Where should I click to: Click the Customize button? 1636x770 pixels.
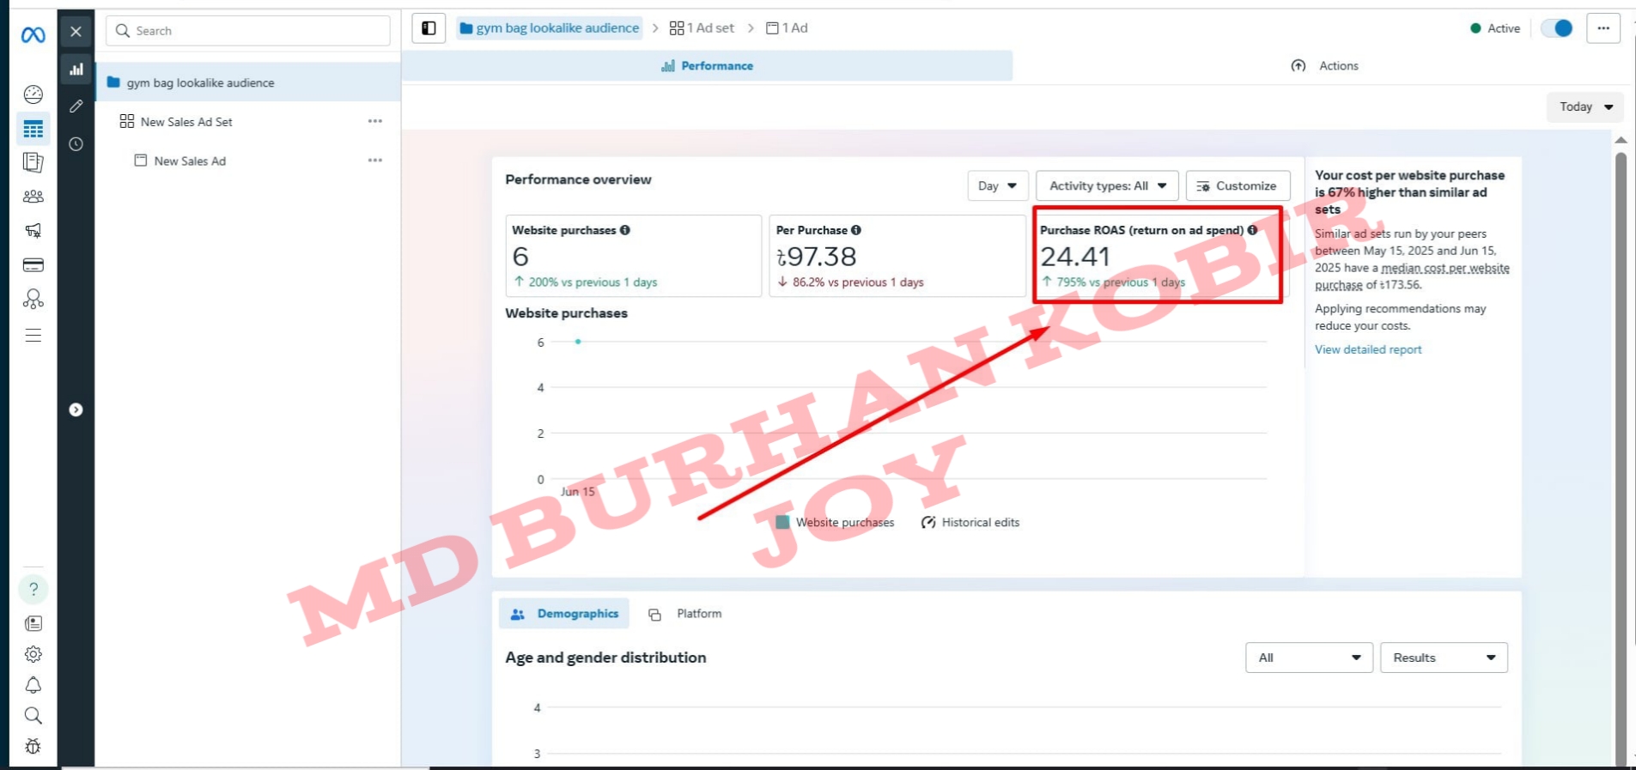[x=1237, y=185]
